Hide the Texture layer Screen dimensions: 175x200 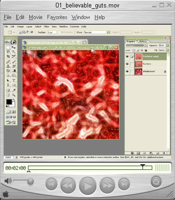pos(128,64)
